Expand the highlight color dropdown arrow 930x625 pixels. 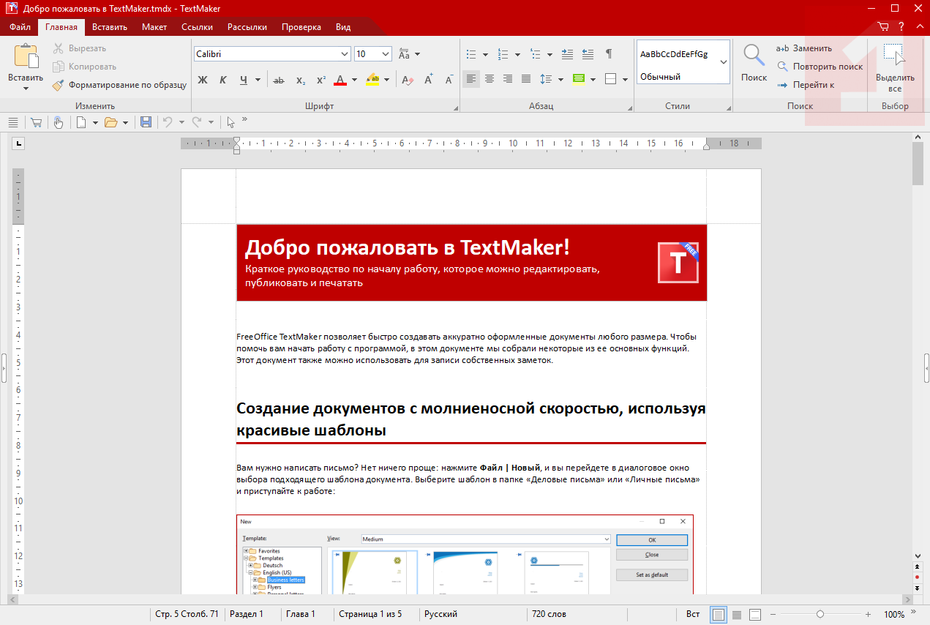(x=387, y=80)
